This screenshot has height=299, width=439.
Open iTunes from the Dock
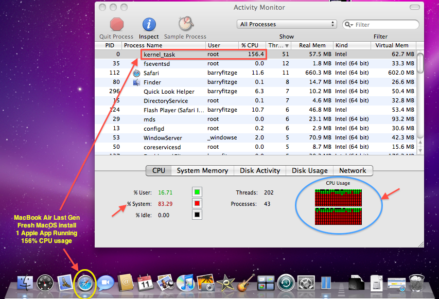[186, 283]
